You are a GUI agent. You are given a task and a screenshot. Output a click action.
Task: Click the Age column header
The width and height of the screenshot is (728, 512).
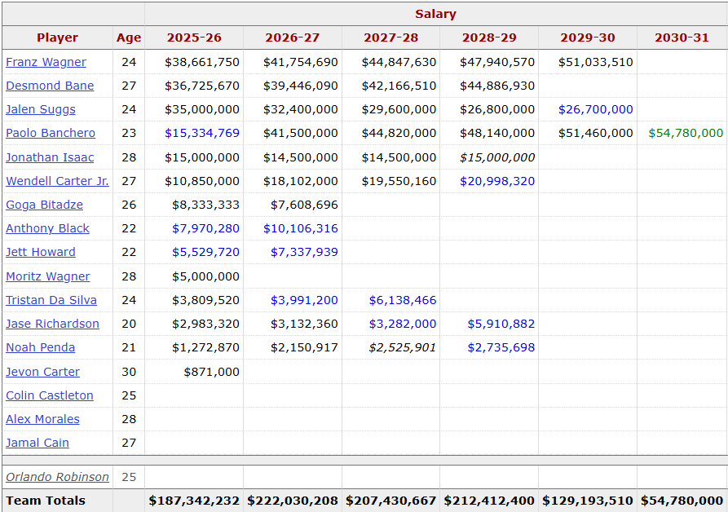click(129, 38)
